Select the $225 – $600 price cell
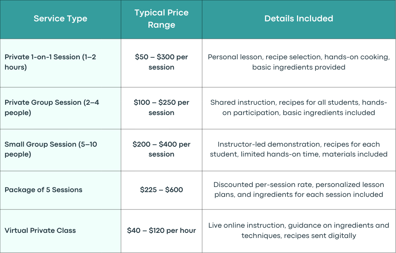Viewport: 396px width, 253px height. coord(161,190)
